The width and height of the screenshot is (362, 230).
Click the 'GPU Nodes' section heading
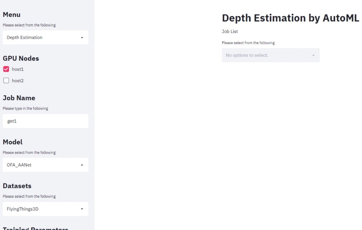click(21, 58)
